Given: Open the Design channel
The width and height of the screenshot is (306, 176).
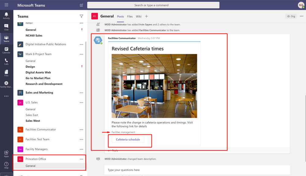Looking at the screenshot, I should click(30, 67).
